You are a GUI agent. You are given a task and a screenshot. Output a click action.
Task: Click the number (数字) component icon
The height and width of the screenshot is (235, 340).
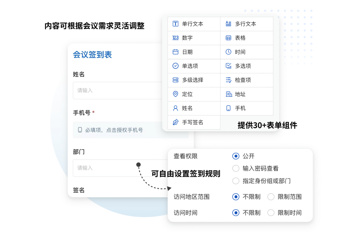coord(176,38)
